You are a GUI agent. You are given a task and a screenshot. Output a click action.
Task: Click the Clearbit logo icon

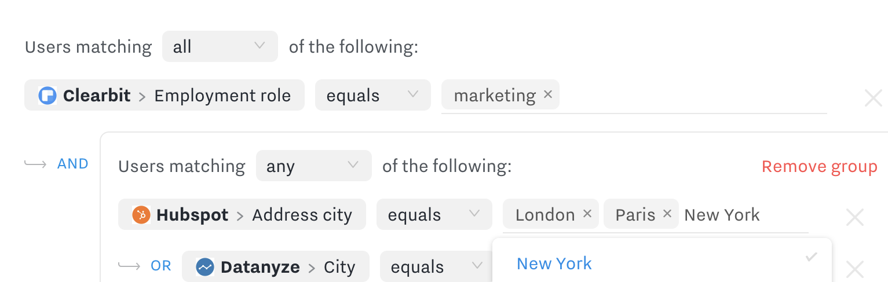click(47, 96)
